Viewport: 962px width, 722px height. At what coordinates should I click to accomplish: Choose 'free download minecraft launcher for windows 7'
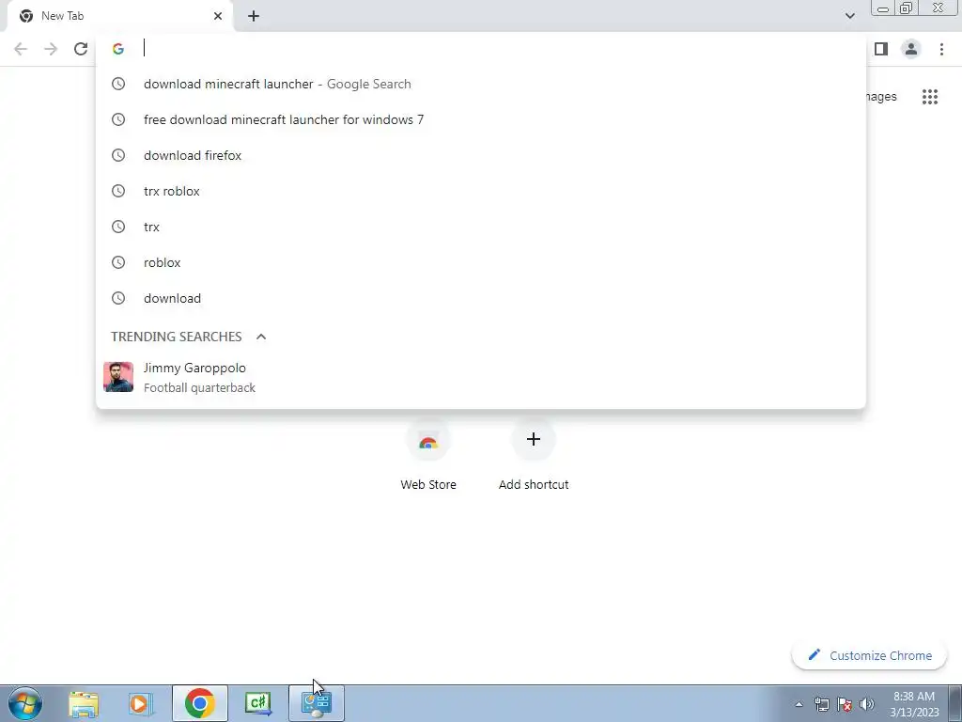480,119
